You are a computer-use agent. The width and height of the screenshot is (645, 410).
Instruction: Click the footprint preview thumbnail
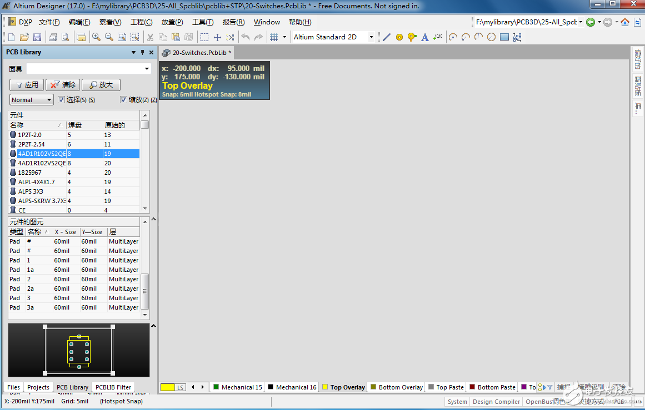79,350
